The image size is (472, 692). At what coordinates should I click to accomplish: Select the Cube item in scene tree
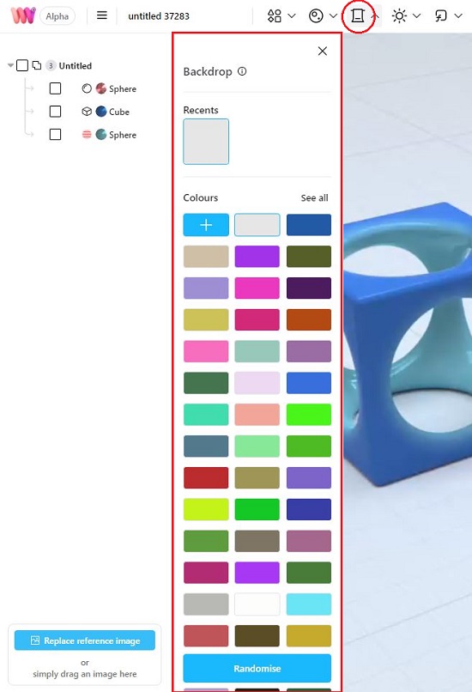click(119, 112)
